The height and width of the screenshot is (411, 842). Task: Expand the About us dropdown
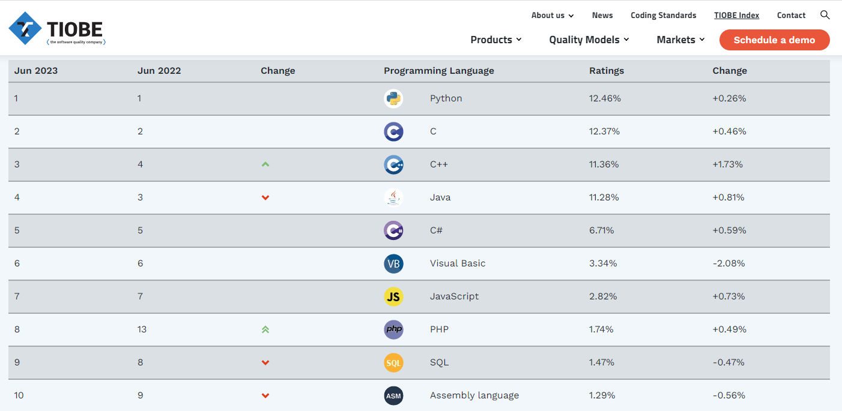tap(552, 16)
